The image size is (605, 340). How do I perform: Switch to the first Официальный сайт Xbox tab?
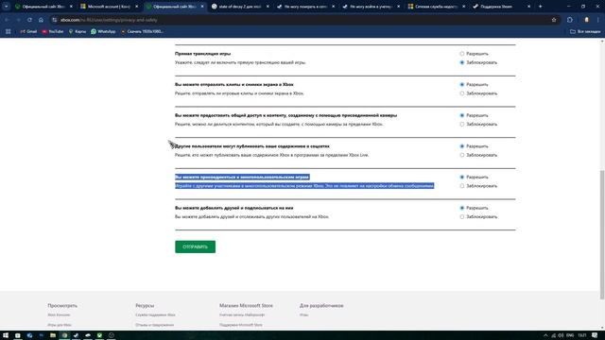[x=43, y=7]
